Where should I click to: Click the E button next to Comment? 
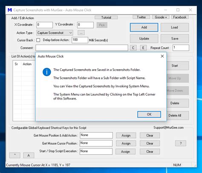(x=143, y=48)
